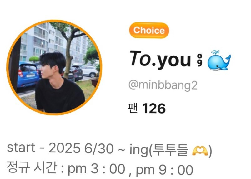This screenshot has height=179, width=251.
Task: Select the italic "To" in display name
Action: click(x=140, y=58)
